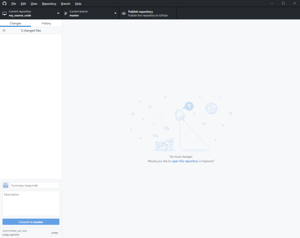Click the avatar icon beside the Summary field
This screenshot has width=300, height=238.
point(5,185)
